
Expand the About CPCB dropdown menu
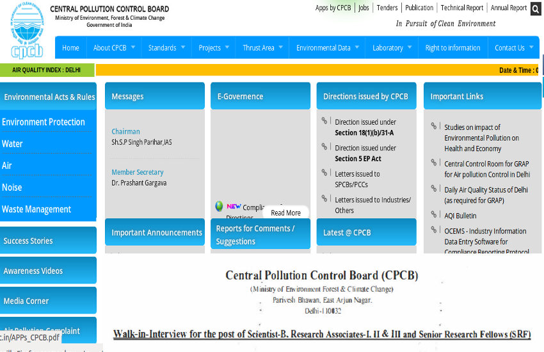pos(115,48)
